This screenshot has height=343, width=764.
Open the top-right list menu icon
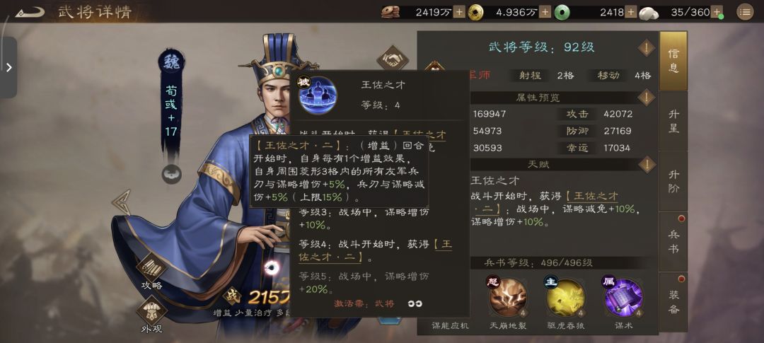[x=744, y=12]
